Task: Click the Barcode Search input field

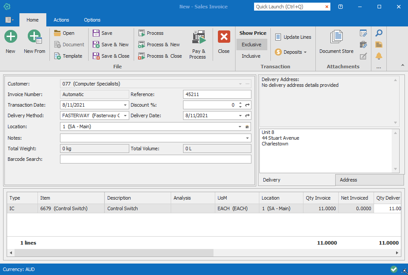Action: click(155, 159)
